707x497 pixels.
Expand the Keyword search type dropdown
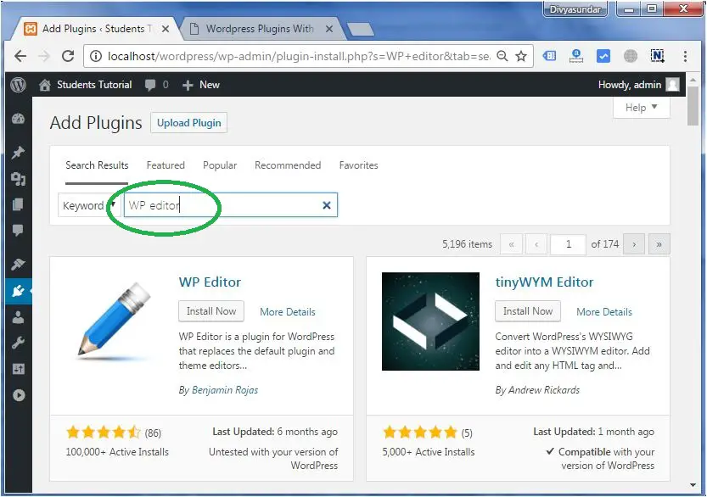(x=88, y=205)
